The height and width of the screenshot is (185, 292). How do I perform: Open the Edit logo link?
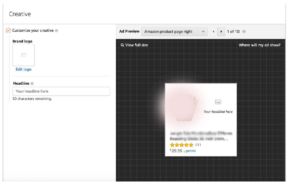23,69
